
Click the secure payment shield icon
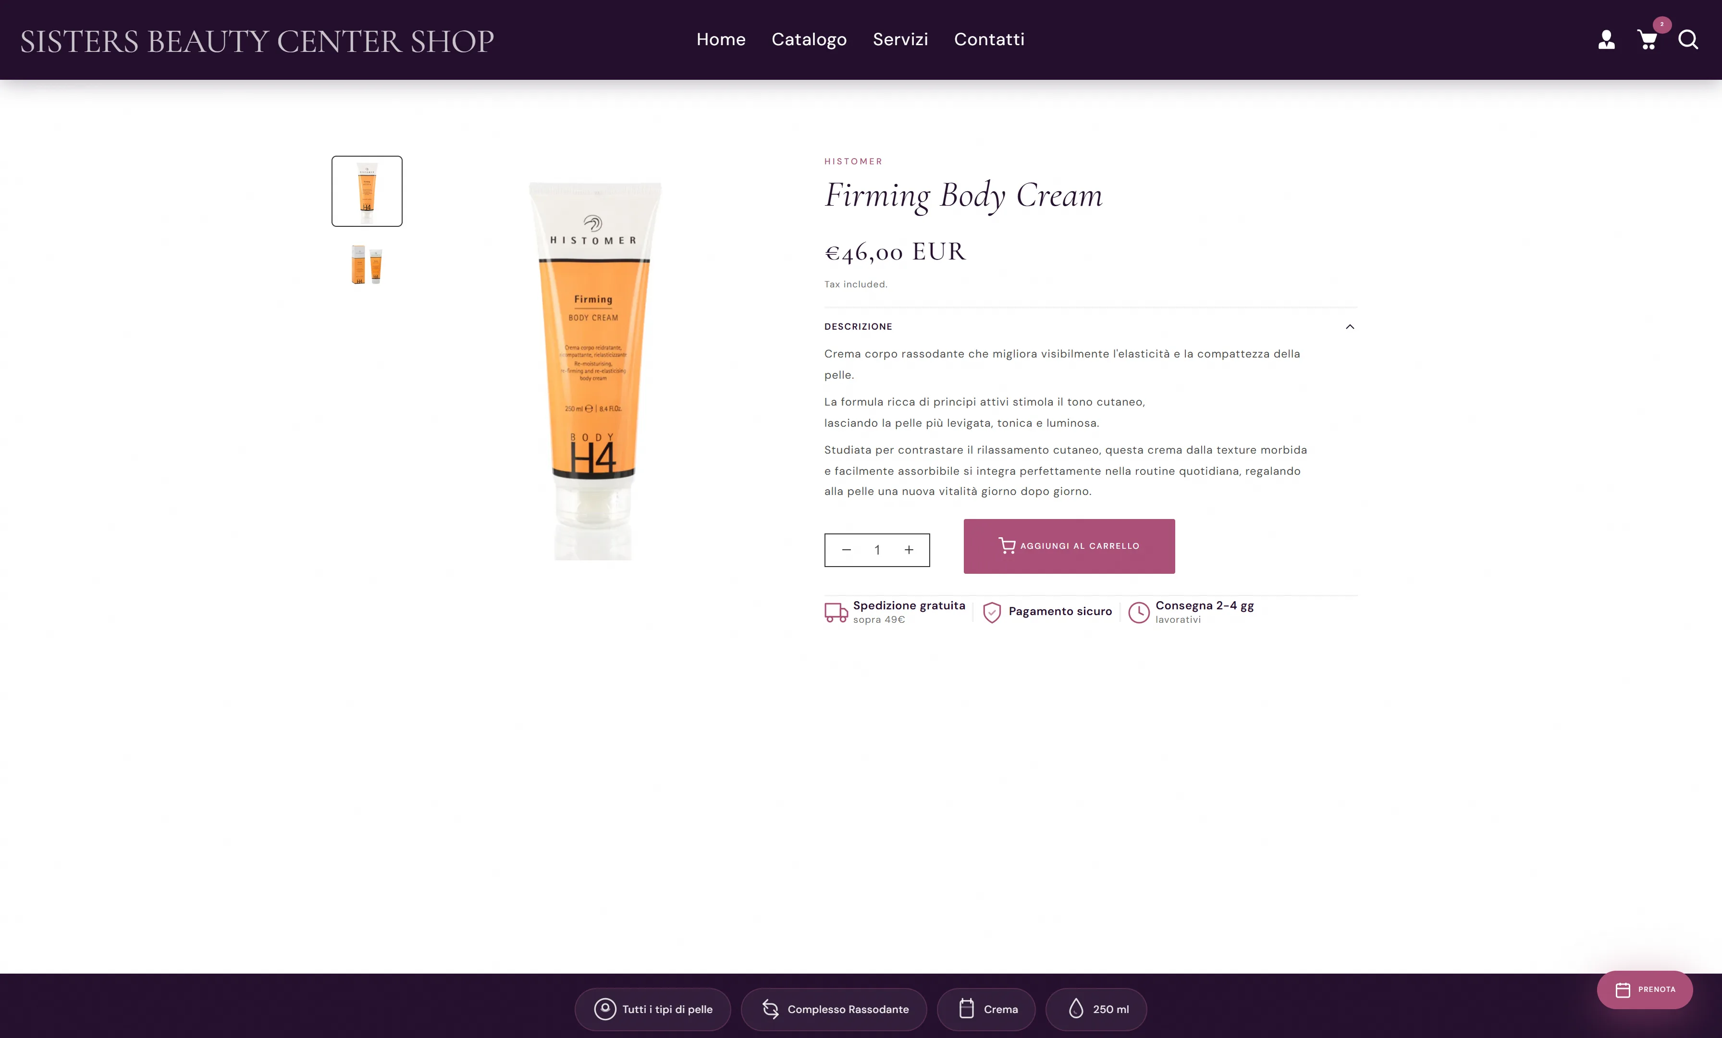[992, 612]
